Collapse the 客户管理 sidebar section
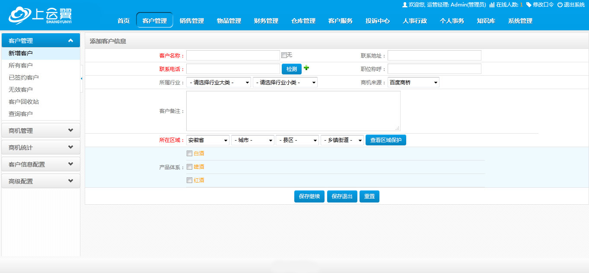The width and height of the screenshot is (589, 273). (x=41, y=41)
